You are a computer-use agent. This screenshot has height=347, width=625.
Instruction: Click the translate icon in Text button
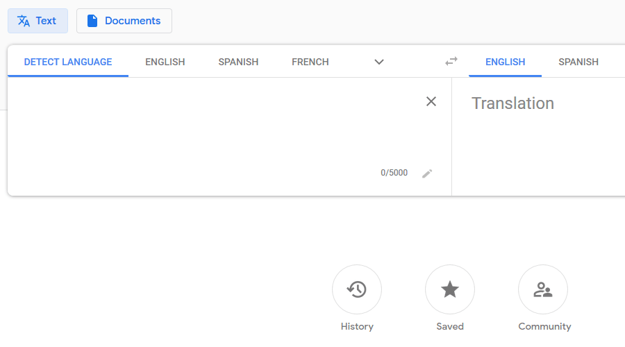coord(24,21)
